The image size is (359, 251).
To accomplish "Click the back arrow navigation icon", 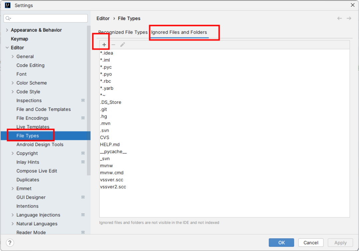I will click(340, 18).
